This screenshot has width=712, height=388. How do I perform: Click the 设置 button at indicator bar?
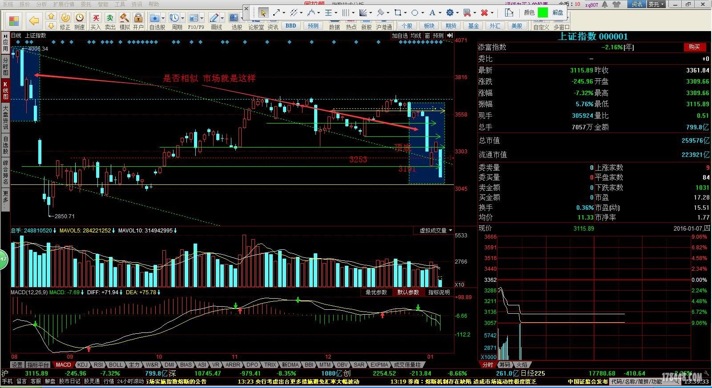(17, 365)
